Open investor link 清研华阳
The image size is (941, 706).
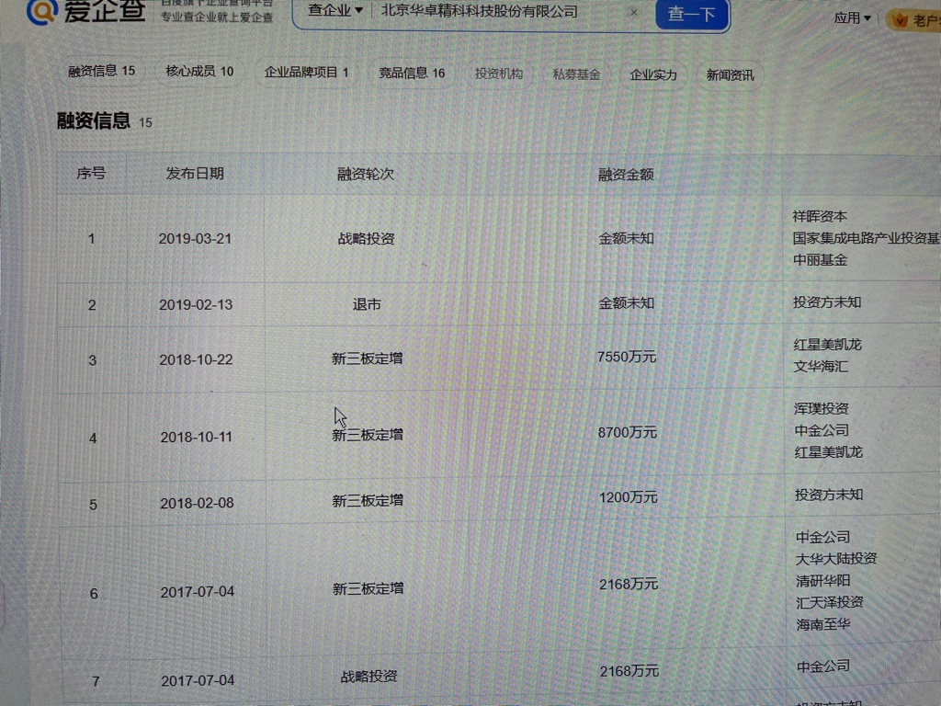click(x=822, y=581)
